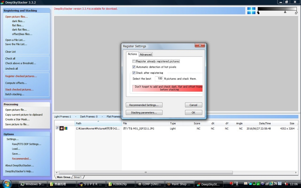The width and height of the screenshot is (301, 188).
Task: Click Copy current picture to clipboard
Action: tap(24, 115)
